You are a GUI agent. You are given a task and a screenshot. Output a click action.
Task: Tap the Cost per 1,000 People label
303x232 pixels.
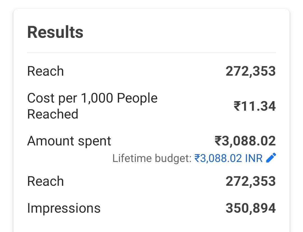92,98
